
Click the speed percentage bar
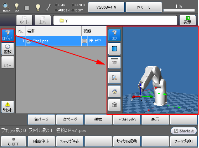(179, 10)
